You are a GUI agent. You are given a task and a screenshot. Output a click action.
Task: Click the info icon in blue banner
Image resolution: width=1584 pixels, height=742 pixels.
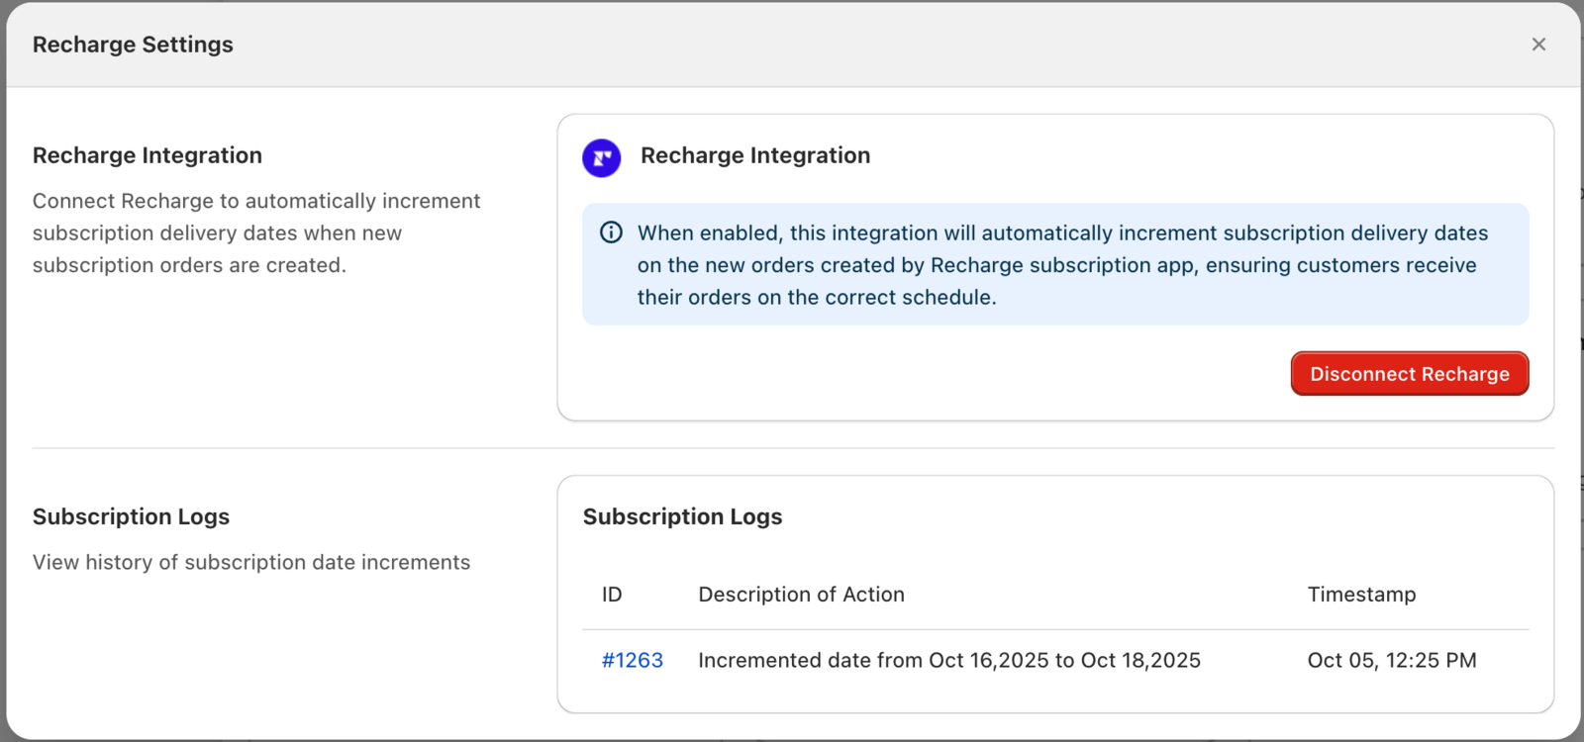612,232
